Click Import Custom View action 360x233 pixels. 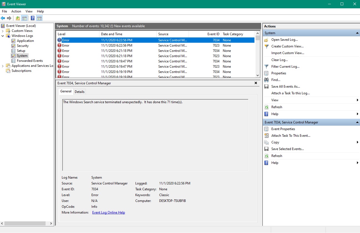(x=288, y=53)
